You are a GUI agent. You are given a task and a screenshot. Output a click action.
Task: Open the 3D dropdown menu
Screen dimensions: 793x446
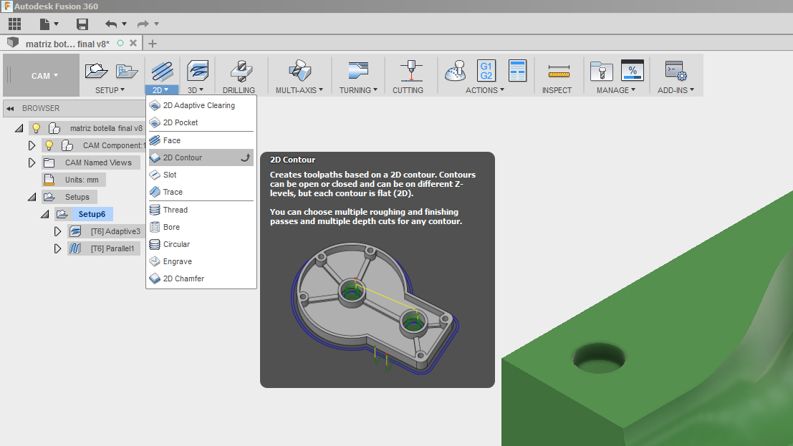(x=196, y=90)
